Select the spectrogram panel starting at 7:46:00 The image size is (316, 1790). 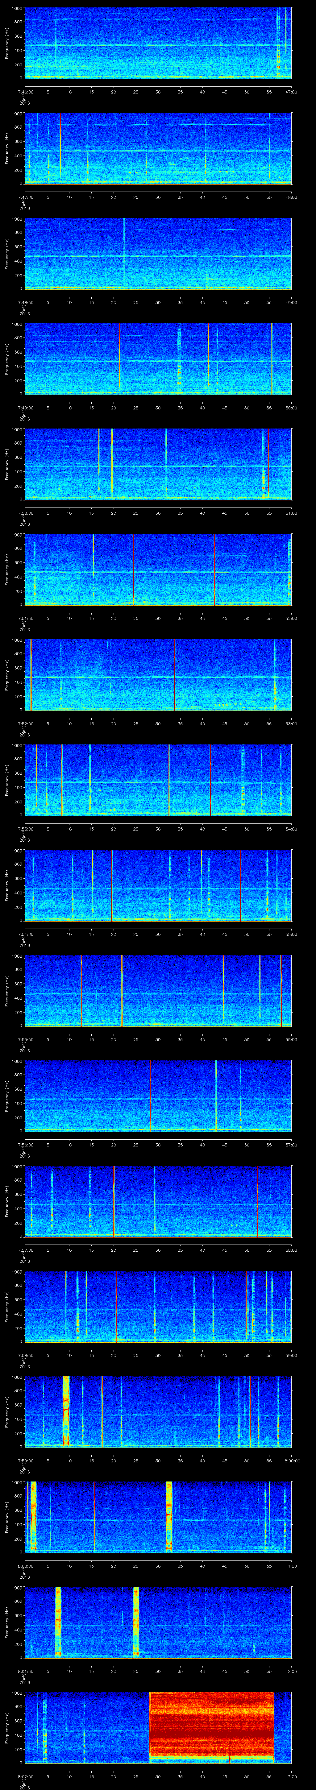pos(158,43)
